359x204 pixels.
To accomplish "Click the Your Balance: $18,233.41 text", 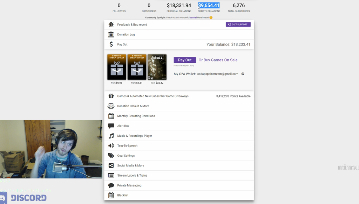I will click(228, 45).
